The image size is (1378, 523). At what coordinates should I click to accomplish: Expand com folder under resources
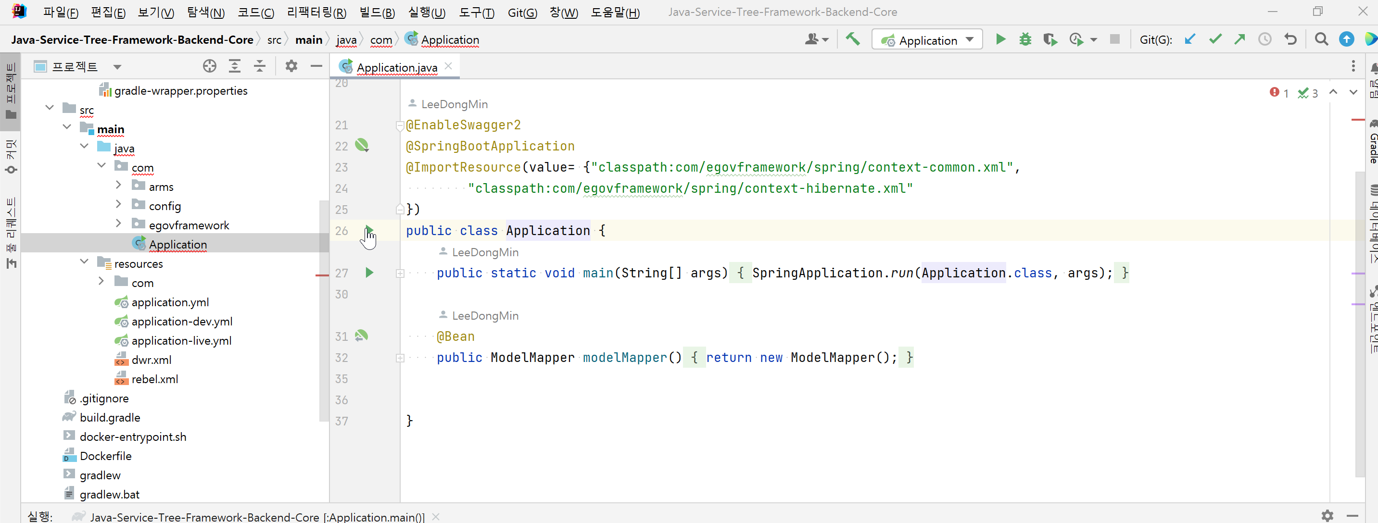coord(101,281)
